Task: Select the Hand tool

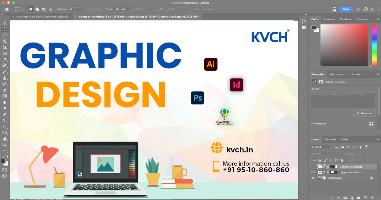Action: tap(4, 139)
